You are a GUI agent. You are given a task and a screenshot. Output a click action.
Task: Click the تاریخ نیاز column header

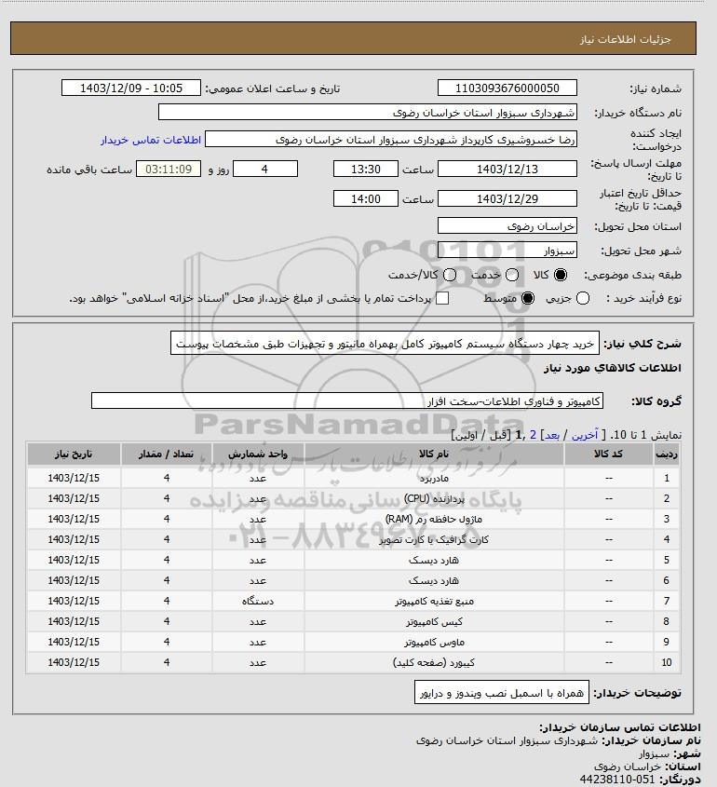tap(74, 454)
